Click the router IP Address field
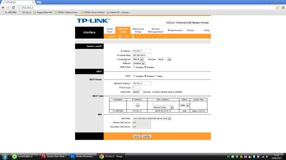Image resolution: width=286 pixels, height=160 pixels. [142, 51]
